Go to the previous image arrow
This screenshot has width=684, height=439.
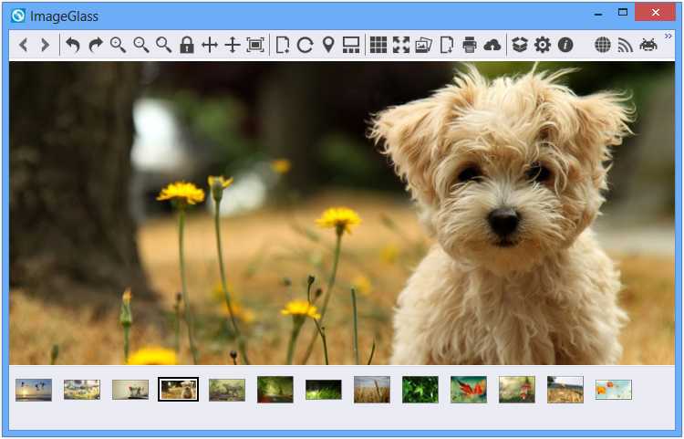tap(24, 45)
